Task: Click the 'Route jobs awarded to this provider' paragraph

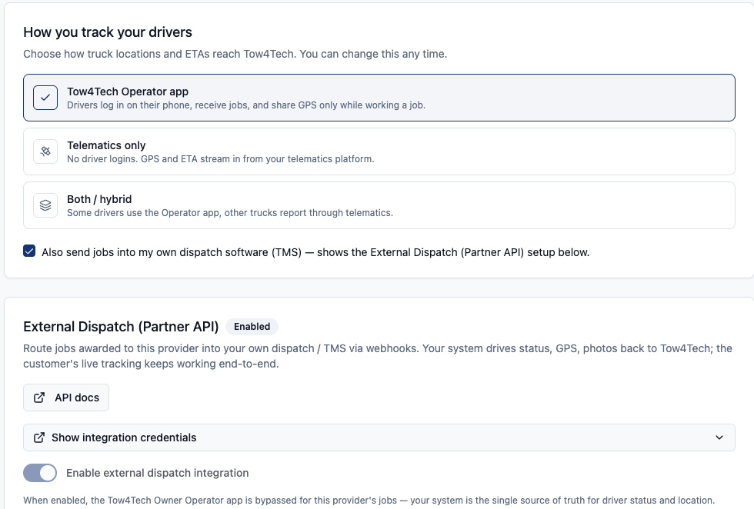Action: coord(378,356)
